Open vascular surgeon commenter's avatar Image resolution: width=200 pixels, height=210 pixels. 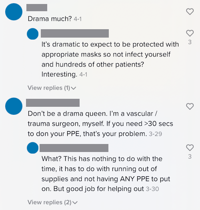pos(14,106)
